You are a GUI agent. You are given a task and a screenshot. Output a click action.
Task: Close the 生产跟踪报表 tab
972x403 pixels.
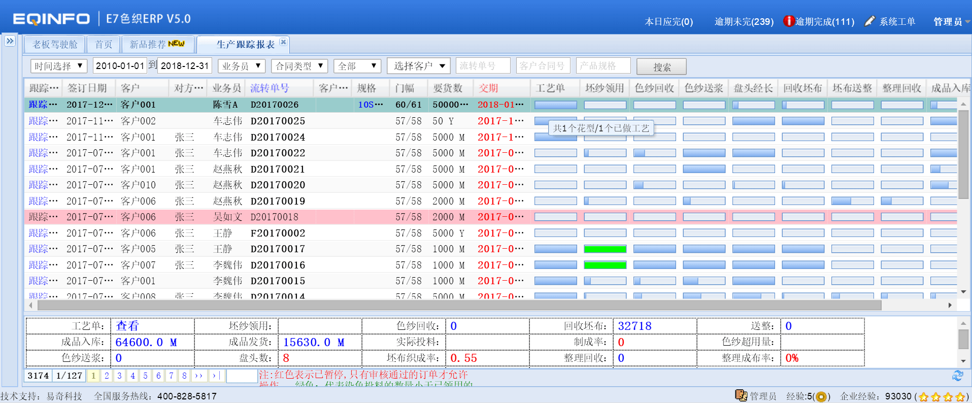(283, 42)
